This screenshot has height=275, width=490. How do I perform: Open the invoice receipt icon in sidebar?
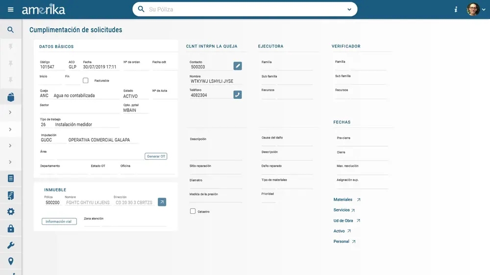click(x=11, y=195)
